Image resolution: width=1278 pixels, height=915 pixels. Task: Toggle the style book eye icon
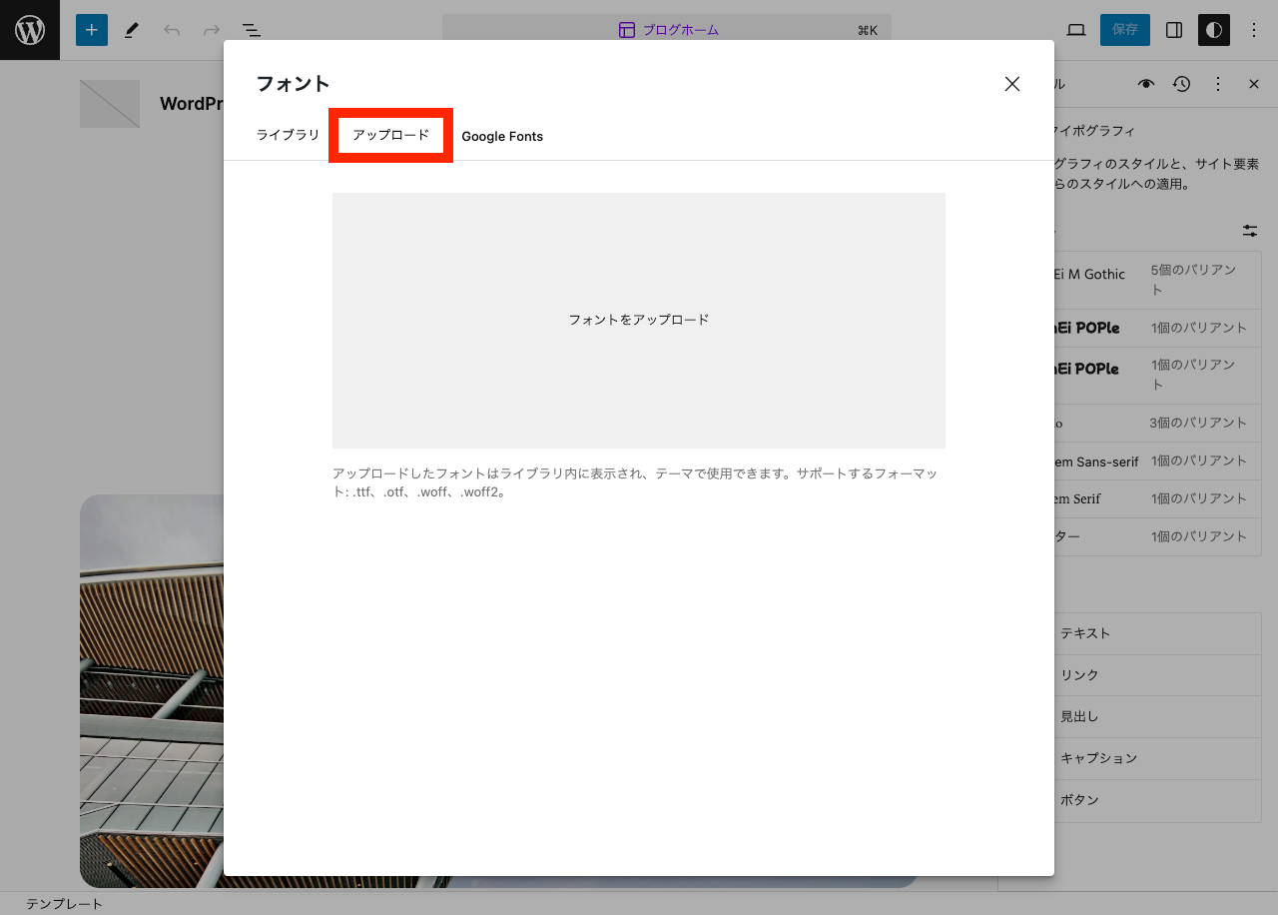pos(1146,84)
